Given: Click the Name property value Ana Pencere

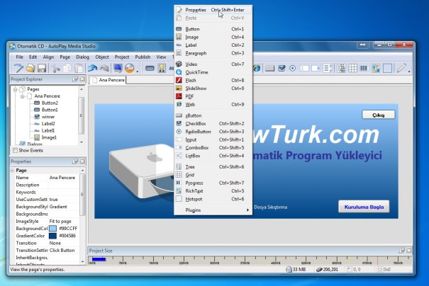Looking at the screenshot, I should coord(62,178).
